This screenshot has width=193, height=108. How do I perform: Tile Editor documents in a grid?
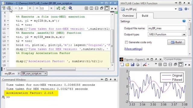[87, 8]
